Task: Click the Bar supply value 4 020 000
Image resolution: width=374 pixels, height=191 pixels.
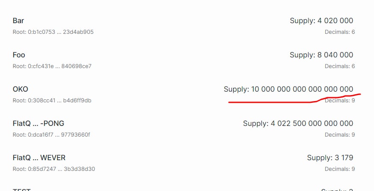Action: click(x=321, y=21)
